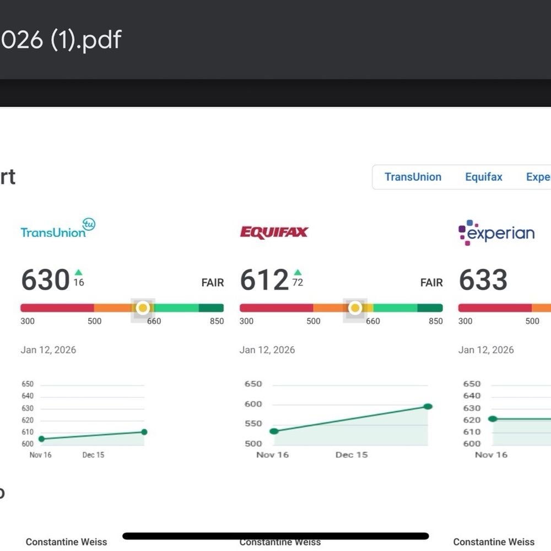
Task: Click the FAIR rating under TransUnion
Action: 213,283
